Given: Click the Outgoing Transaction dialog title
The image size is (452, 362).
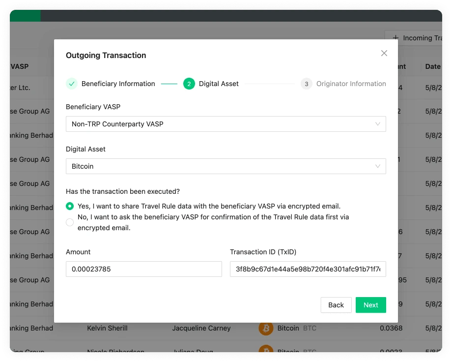Looking at the screenshot, I should coord(106,55).
